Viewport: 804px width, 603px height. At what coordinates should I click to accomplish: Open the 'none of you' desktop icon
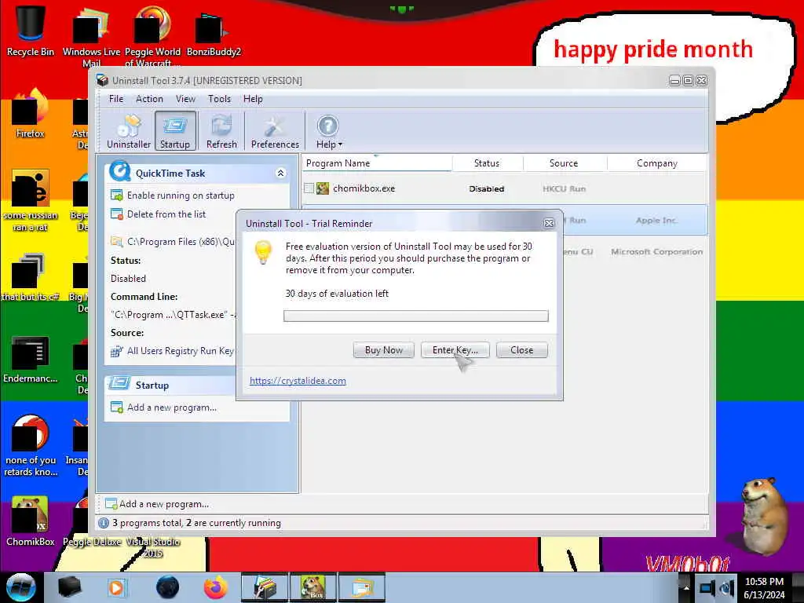click(x=31, y=445)
